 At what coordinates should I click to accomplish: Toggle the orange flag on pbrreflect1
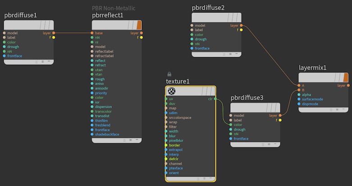pos(139,25)
